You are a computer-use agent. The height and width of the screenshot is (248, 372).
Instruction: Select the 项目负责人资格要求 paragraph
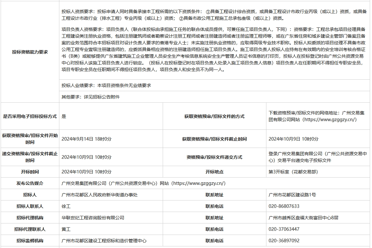pos(214,49)
